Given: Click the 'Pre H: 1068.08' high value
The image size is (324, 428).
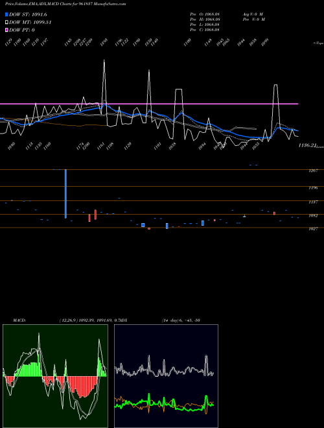Looking at the screenshot, I should click(205, 19).
